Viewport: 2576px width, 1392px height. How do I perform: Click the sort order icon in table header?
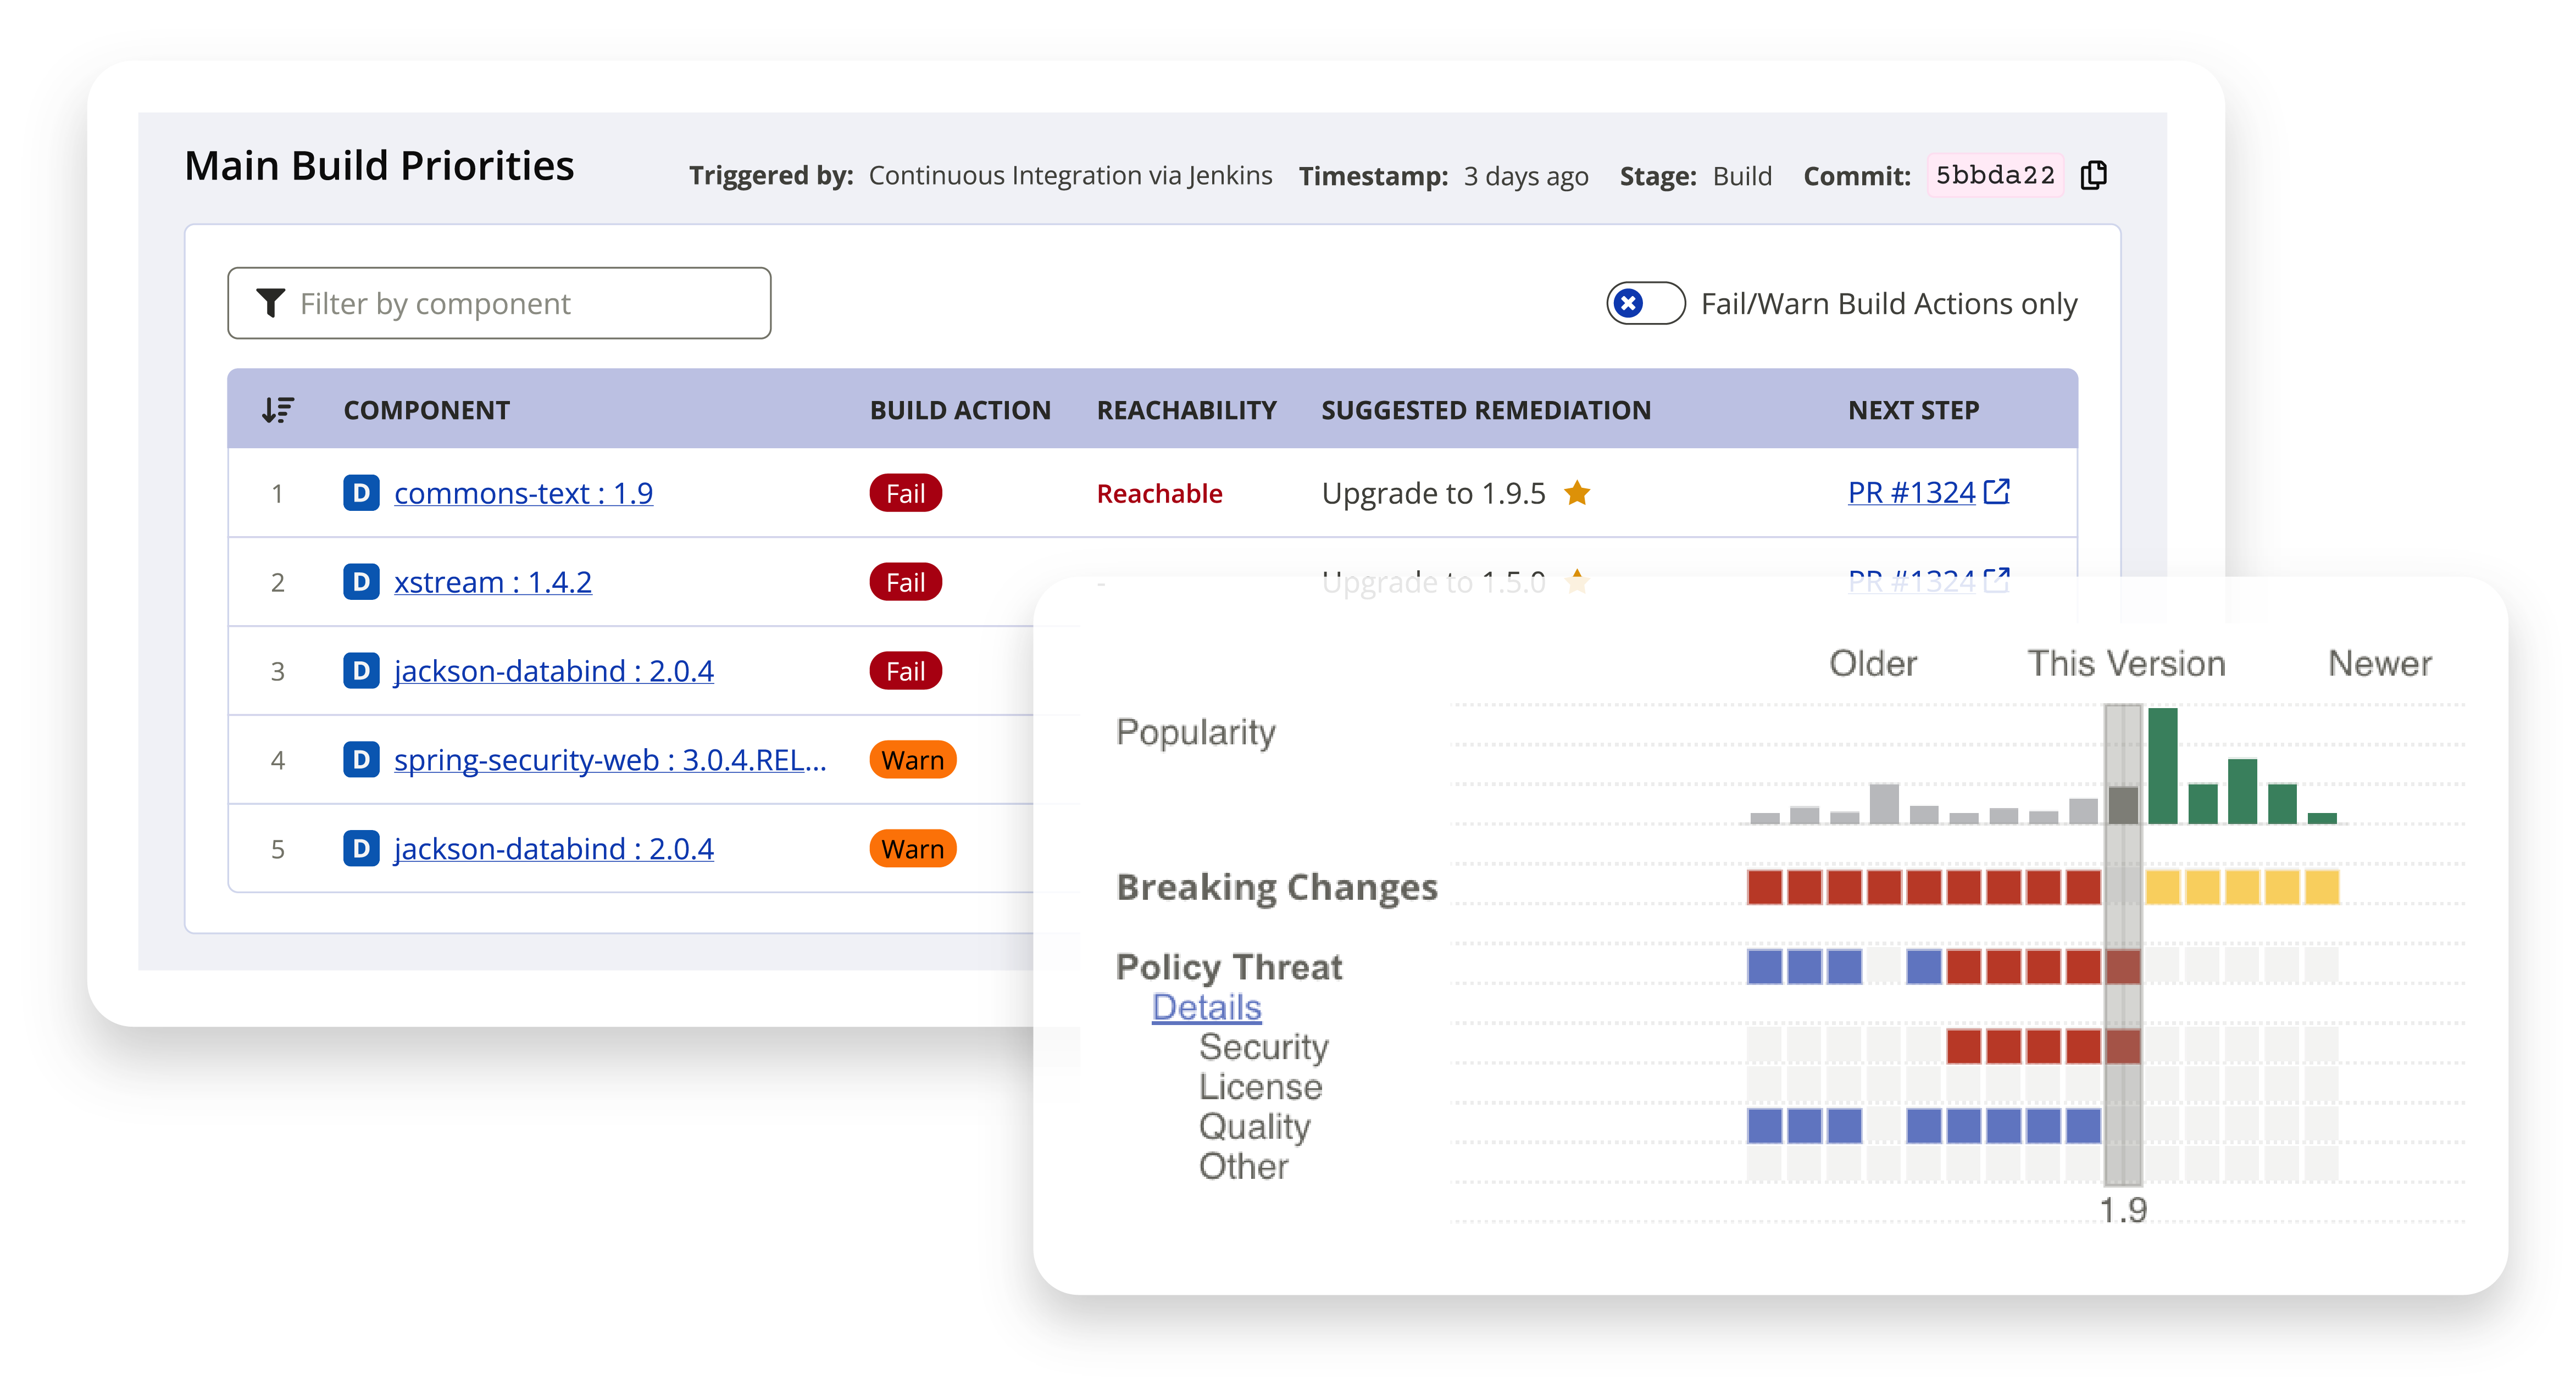point(277,410)
